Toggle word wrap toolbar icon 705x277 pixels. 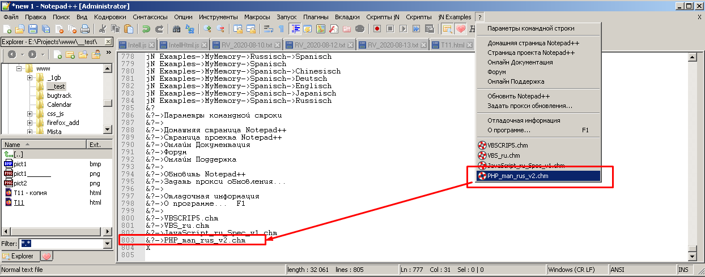pos(269,28)
